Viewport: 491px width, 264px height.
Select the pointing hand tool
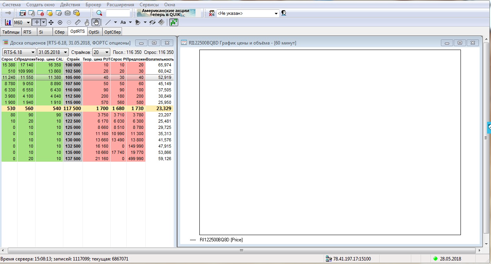[87, 23]
